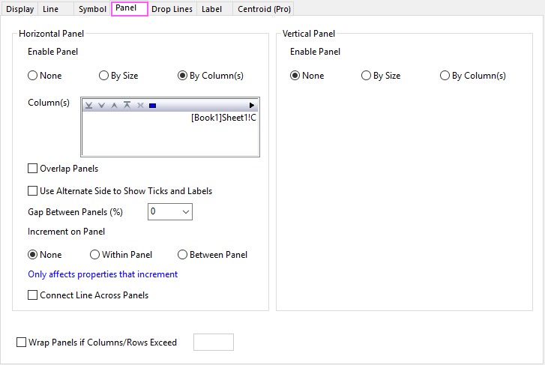Click Move to Bottom icon in Column(s) toolbar
The width and height of the screenshot is (545, 365).
89,106
